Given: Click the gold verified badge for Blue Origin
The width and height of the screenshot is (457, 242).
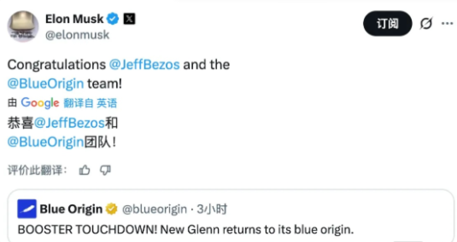Looking at the screenshot, I should [111, 209].
